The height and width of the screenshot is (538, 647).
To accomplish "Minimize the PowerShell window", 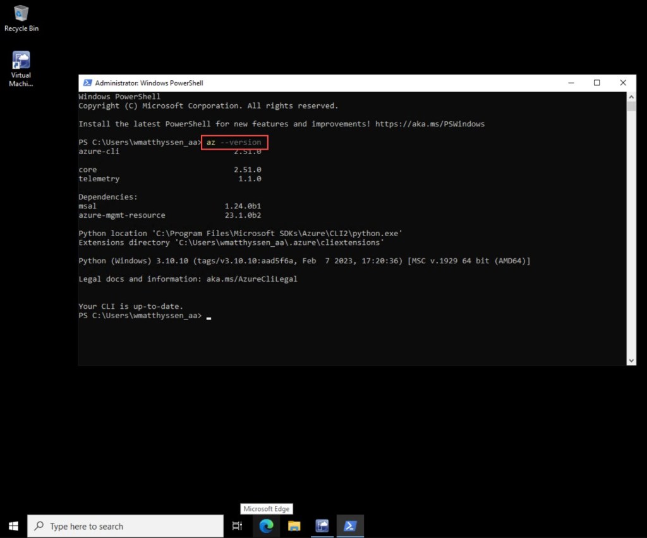I will [x=571, y=83].
